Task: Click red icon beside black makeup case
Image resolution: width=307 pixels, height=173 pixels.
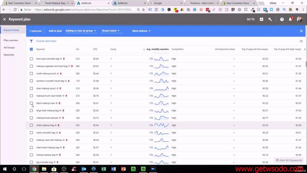Action: [59, 103]
